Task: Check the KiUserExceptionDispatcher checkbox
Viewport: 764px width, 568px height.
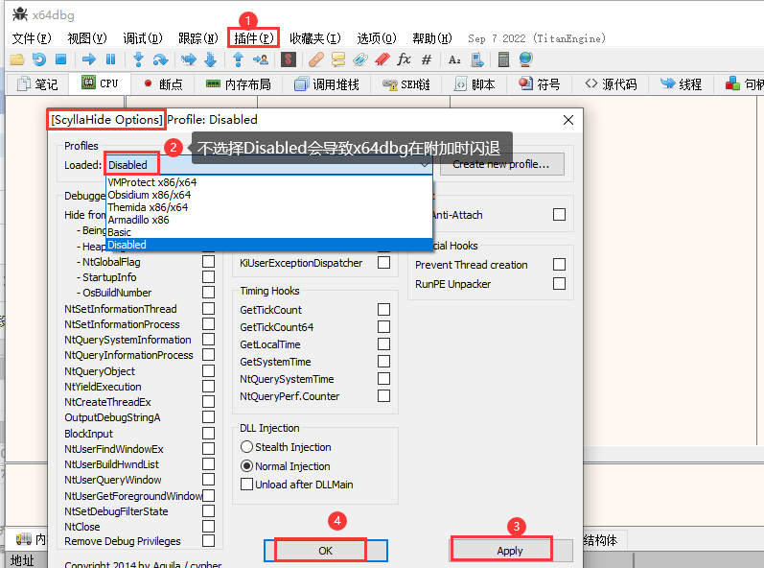Action: [384, 263]
